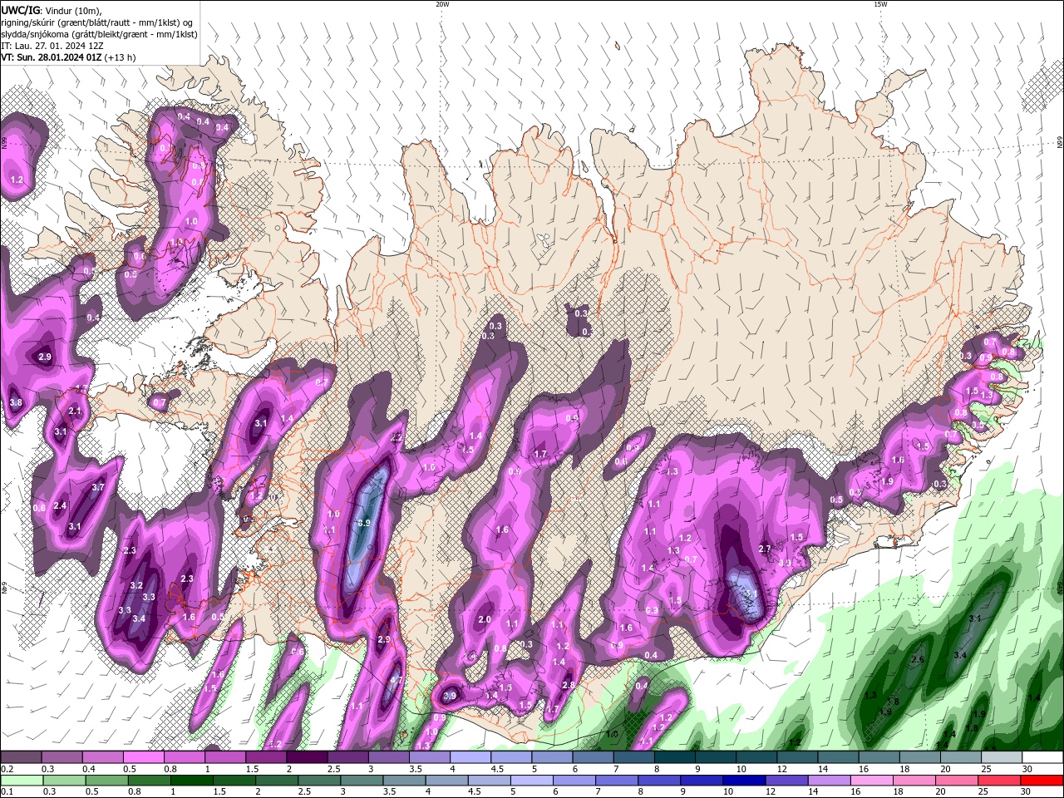Viewport: 1064px width, 798px height.
Task: Click top legend swatch between 2 and 2.5
Action: point(306,757)
